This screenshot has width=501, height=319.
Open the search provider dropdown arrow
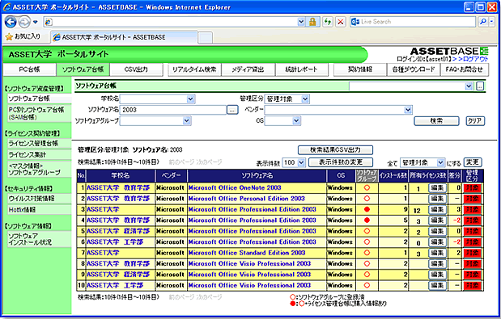[x=492, y=22]
